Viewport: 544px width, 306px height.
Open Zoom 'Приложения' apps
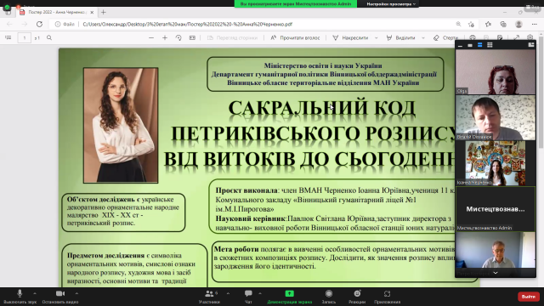pyautogui.click(x=388, y=297)
